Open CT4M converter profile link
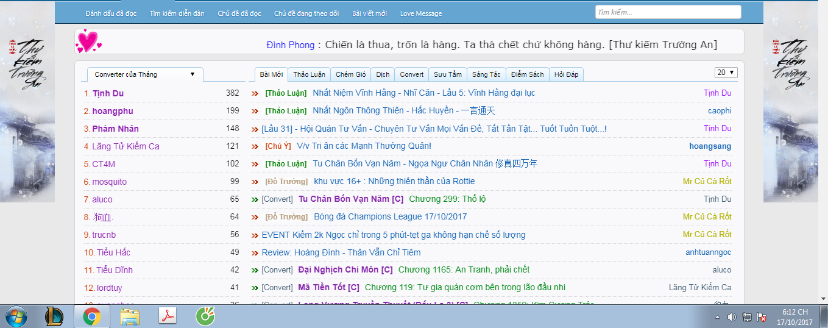This screenshot has height=328, width=828. coord(104,164)
